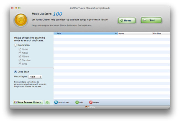
Task: Click the gold duplicate-files logo icon
Action: [21, 20]
